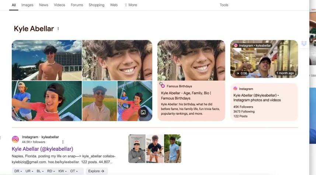This screenshot has height=175, width=316.
Task: Open the News tab
Action: (44, 5)
